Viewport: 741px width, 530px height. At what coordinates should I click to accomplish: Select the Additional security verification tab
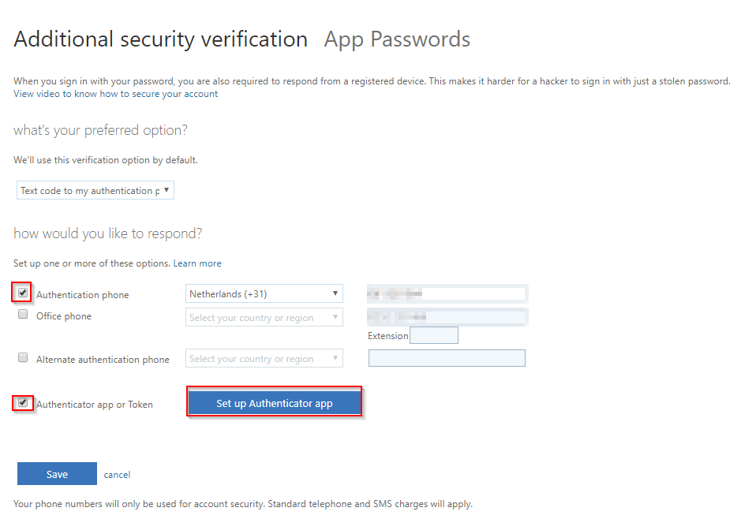[x=161, y=39]
